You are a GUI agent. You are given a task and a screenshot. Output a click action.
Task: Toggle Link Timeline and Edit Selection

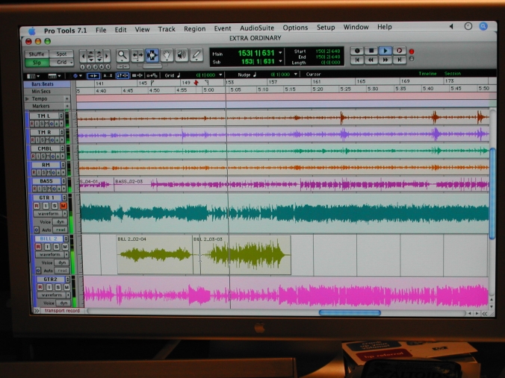(123, 75)
